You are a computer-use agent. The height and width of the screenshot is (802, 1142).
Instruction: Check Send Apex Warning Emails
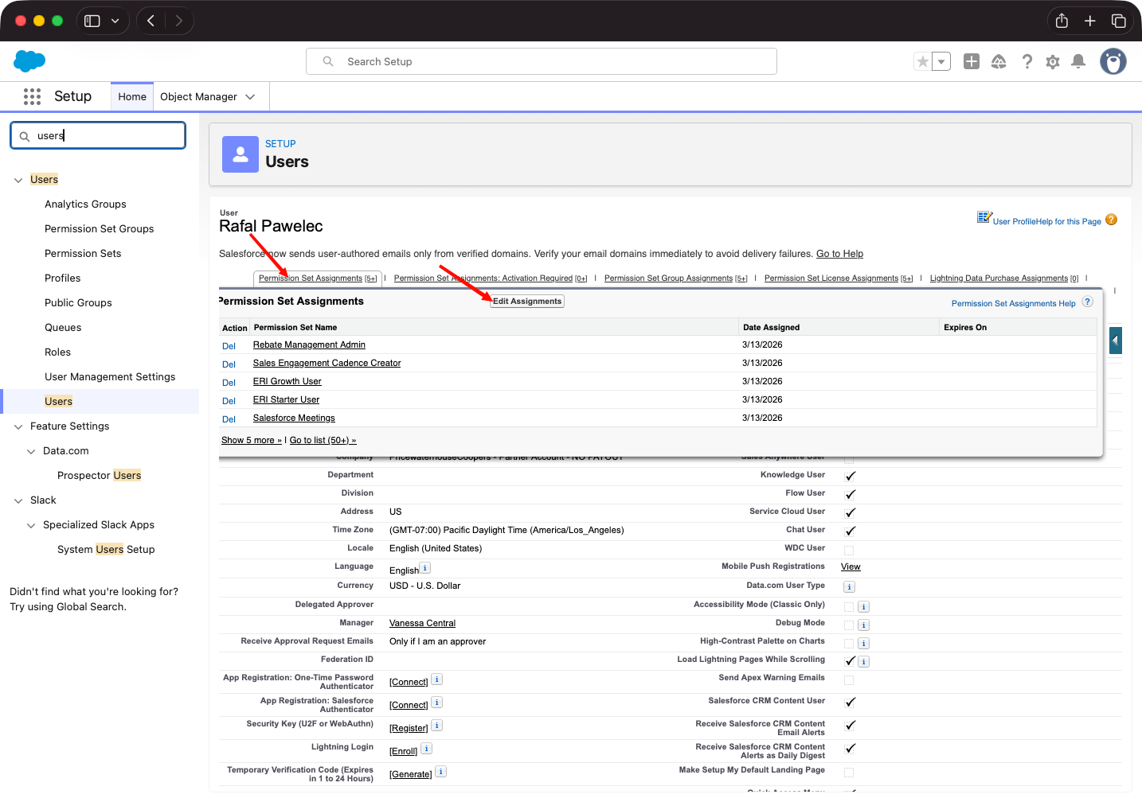tap(848, 679)
